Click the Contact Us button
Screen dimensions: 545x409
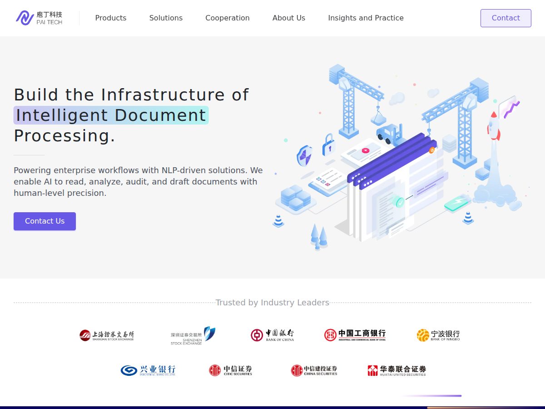tap(45, 221)
